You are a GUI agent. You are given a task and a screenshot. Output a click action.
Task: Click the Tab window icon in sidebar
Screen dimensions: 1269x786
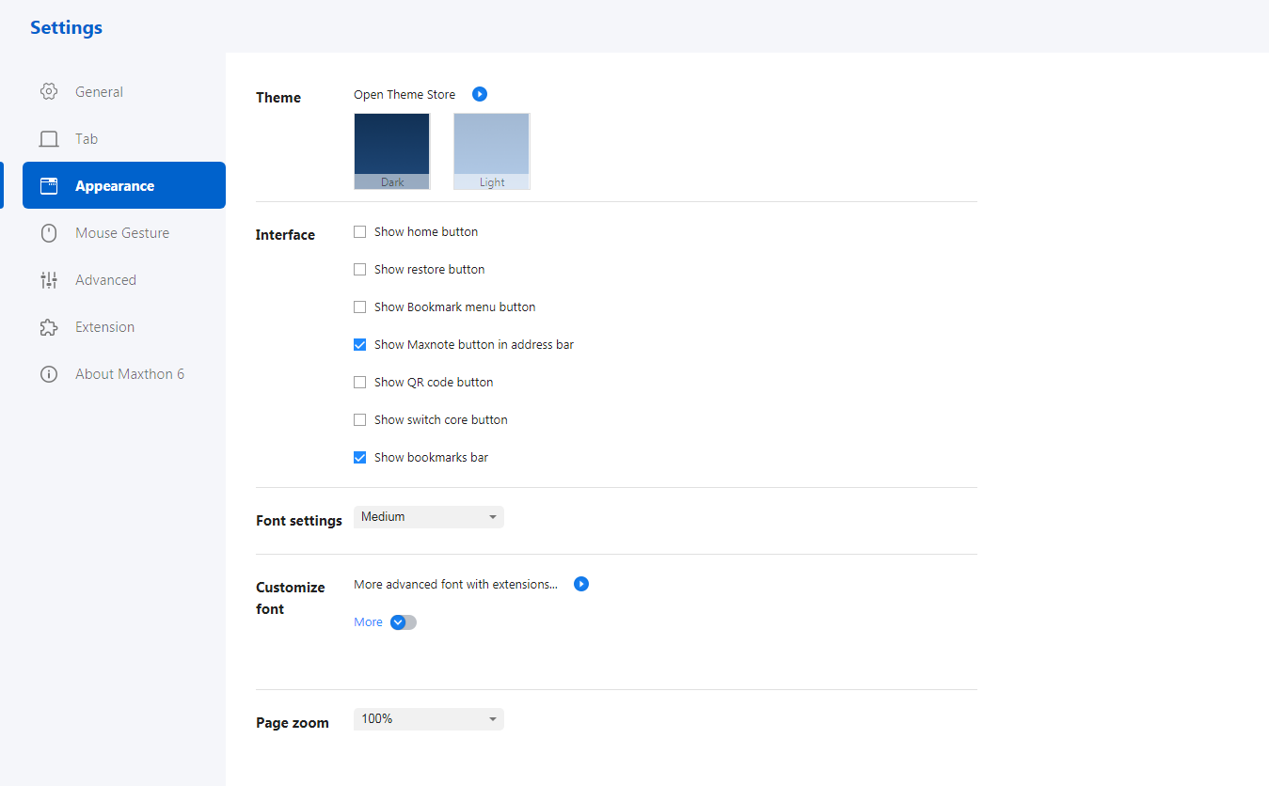click(x=49, y=139)
